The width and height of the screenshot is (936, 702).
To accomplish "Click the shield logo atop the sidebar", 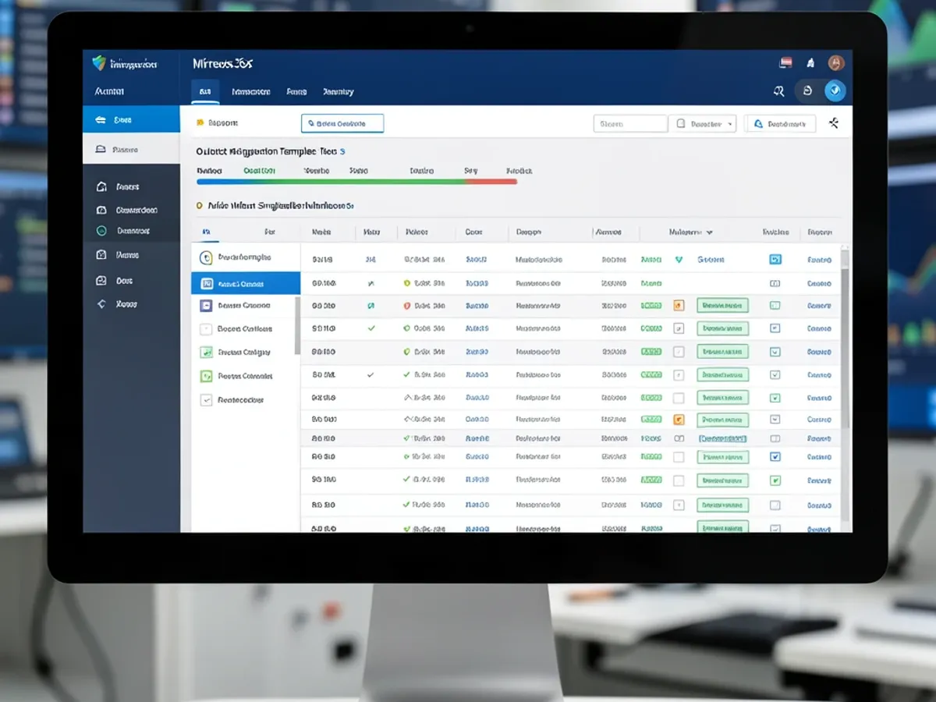I will (98, 63).
